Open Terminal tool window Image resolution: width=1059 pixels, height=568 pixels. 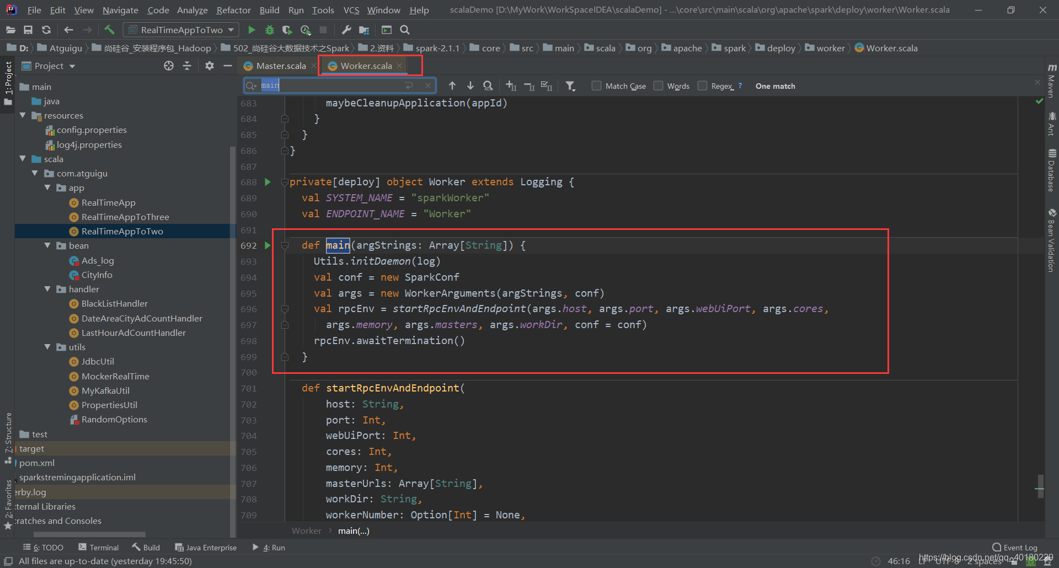98,548
